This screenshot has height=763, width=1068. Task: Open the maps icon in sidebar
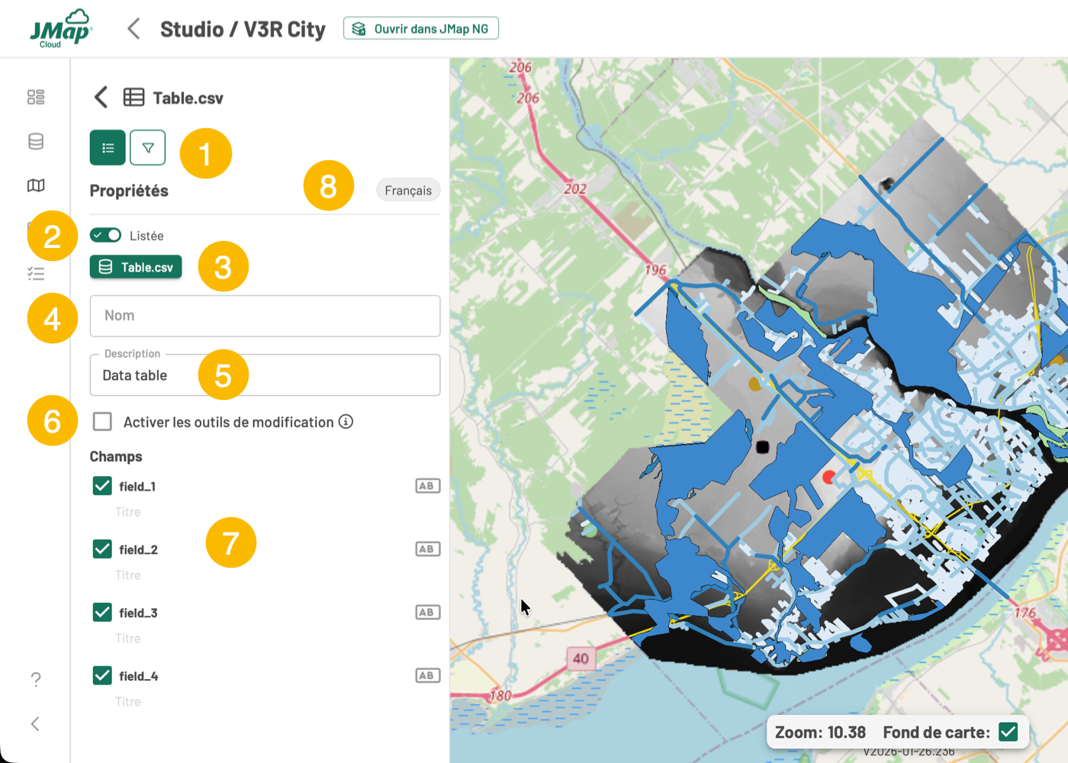36,185
